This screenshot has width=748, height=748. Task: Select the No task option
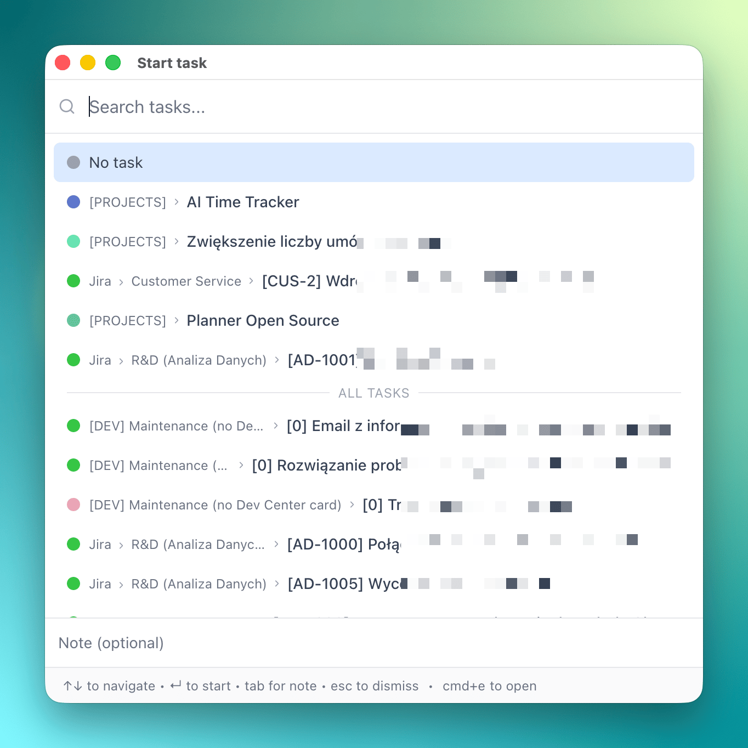(373, 162)
